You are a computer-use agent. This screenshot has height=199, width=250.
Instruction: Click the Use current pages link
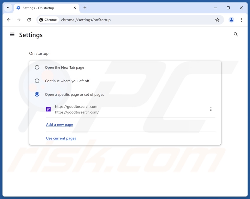click(x=61, y=138)
